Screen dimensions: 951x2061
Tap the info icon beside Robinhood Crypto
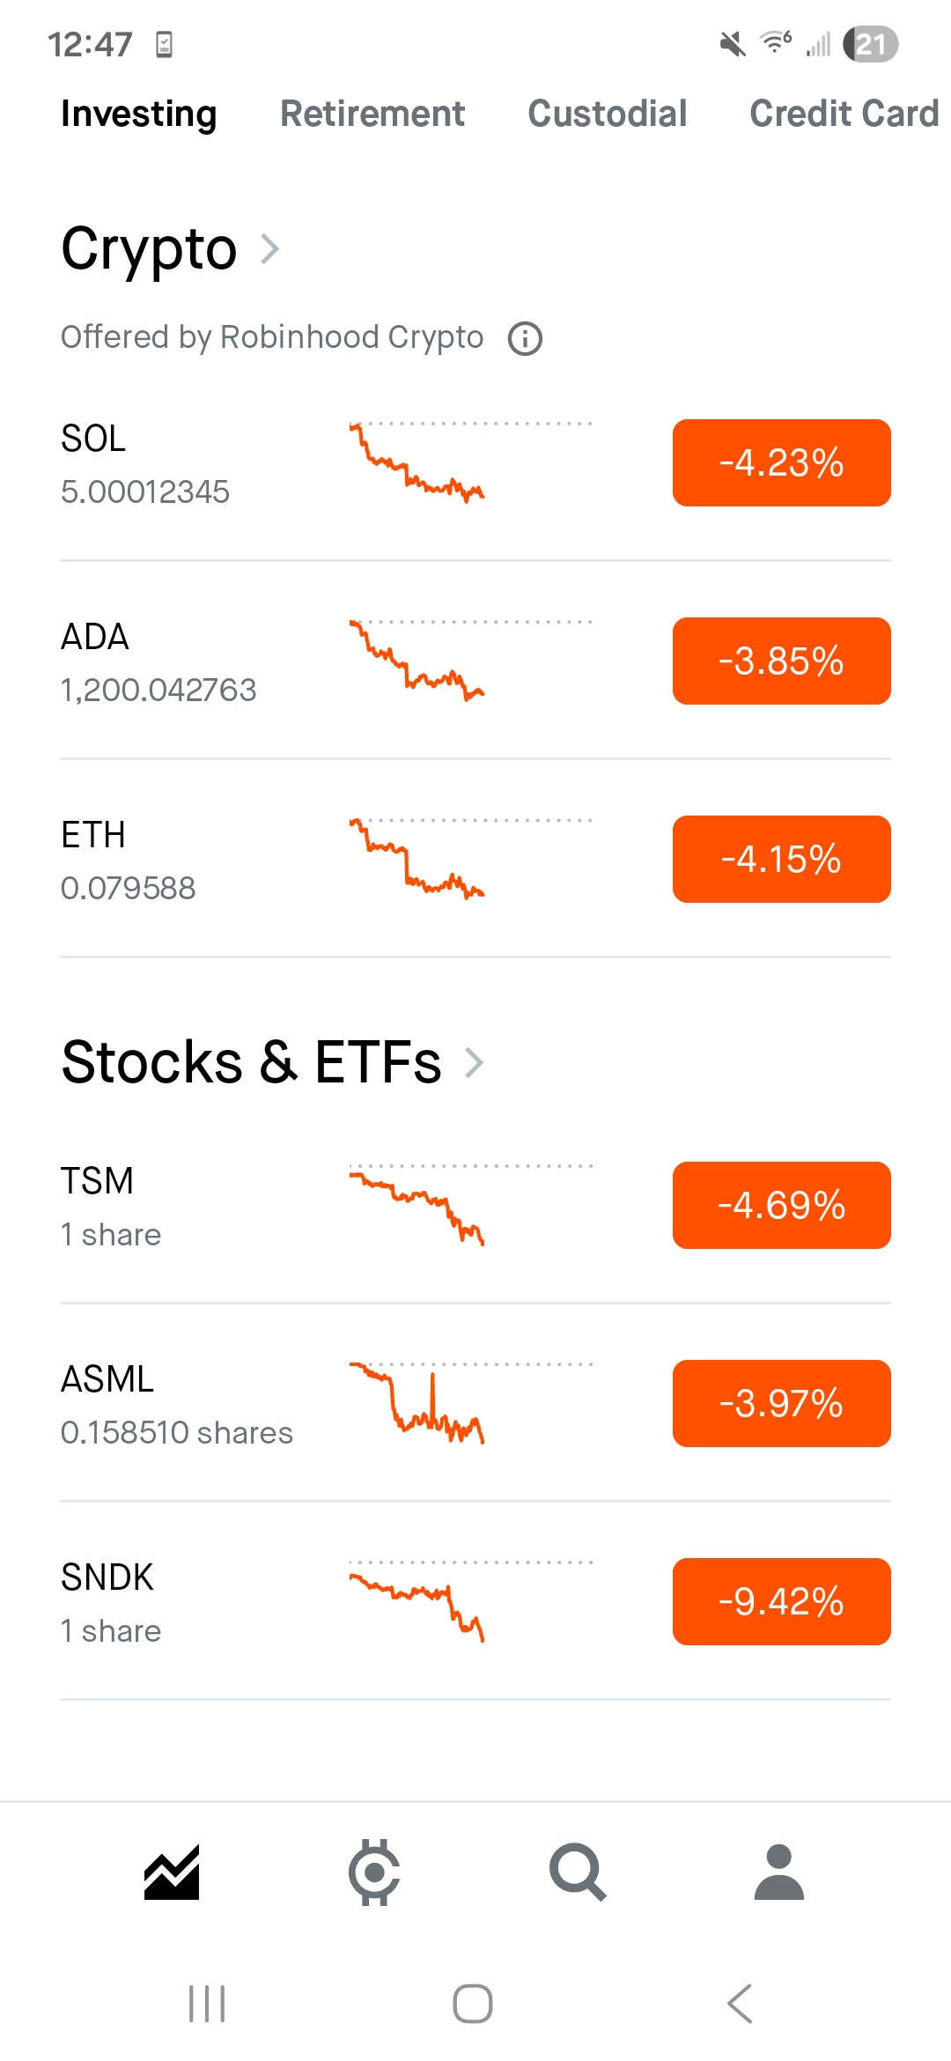(x=526, y=338)
